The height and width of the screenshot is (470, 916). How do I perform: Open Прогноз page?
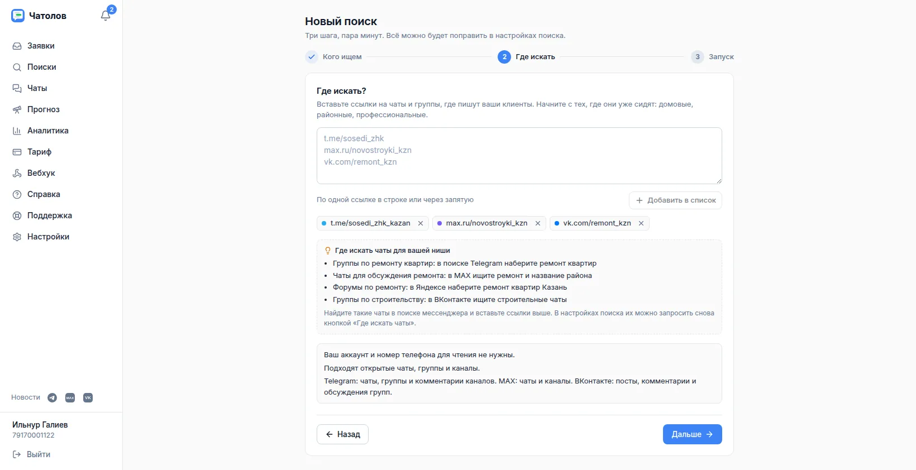(61, 109)
